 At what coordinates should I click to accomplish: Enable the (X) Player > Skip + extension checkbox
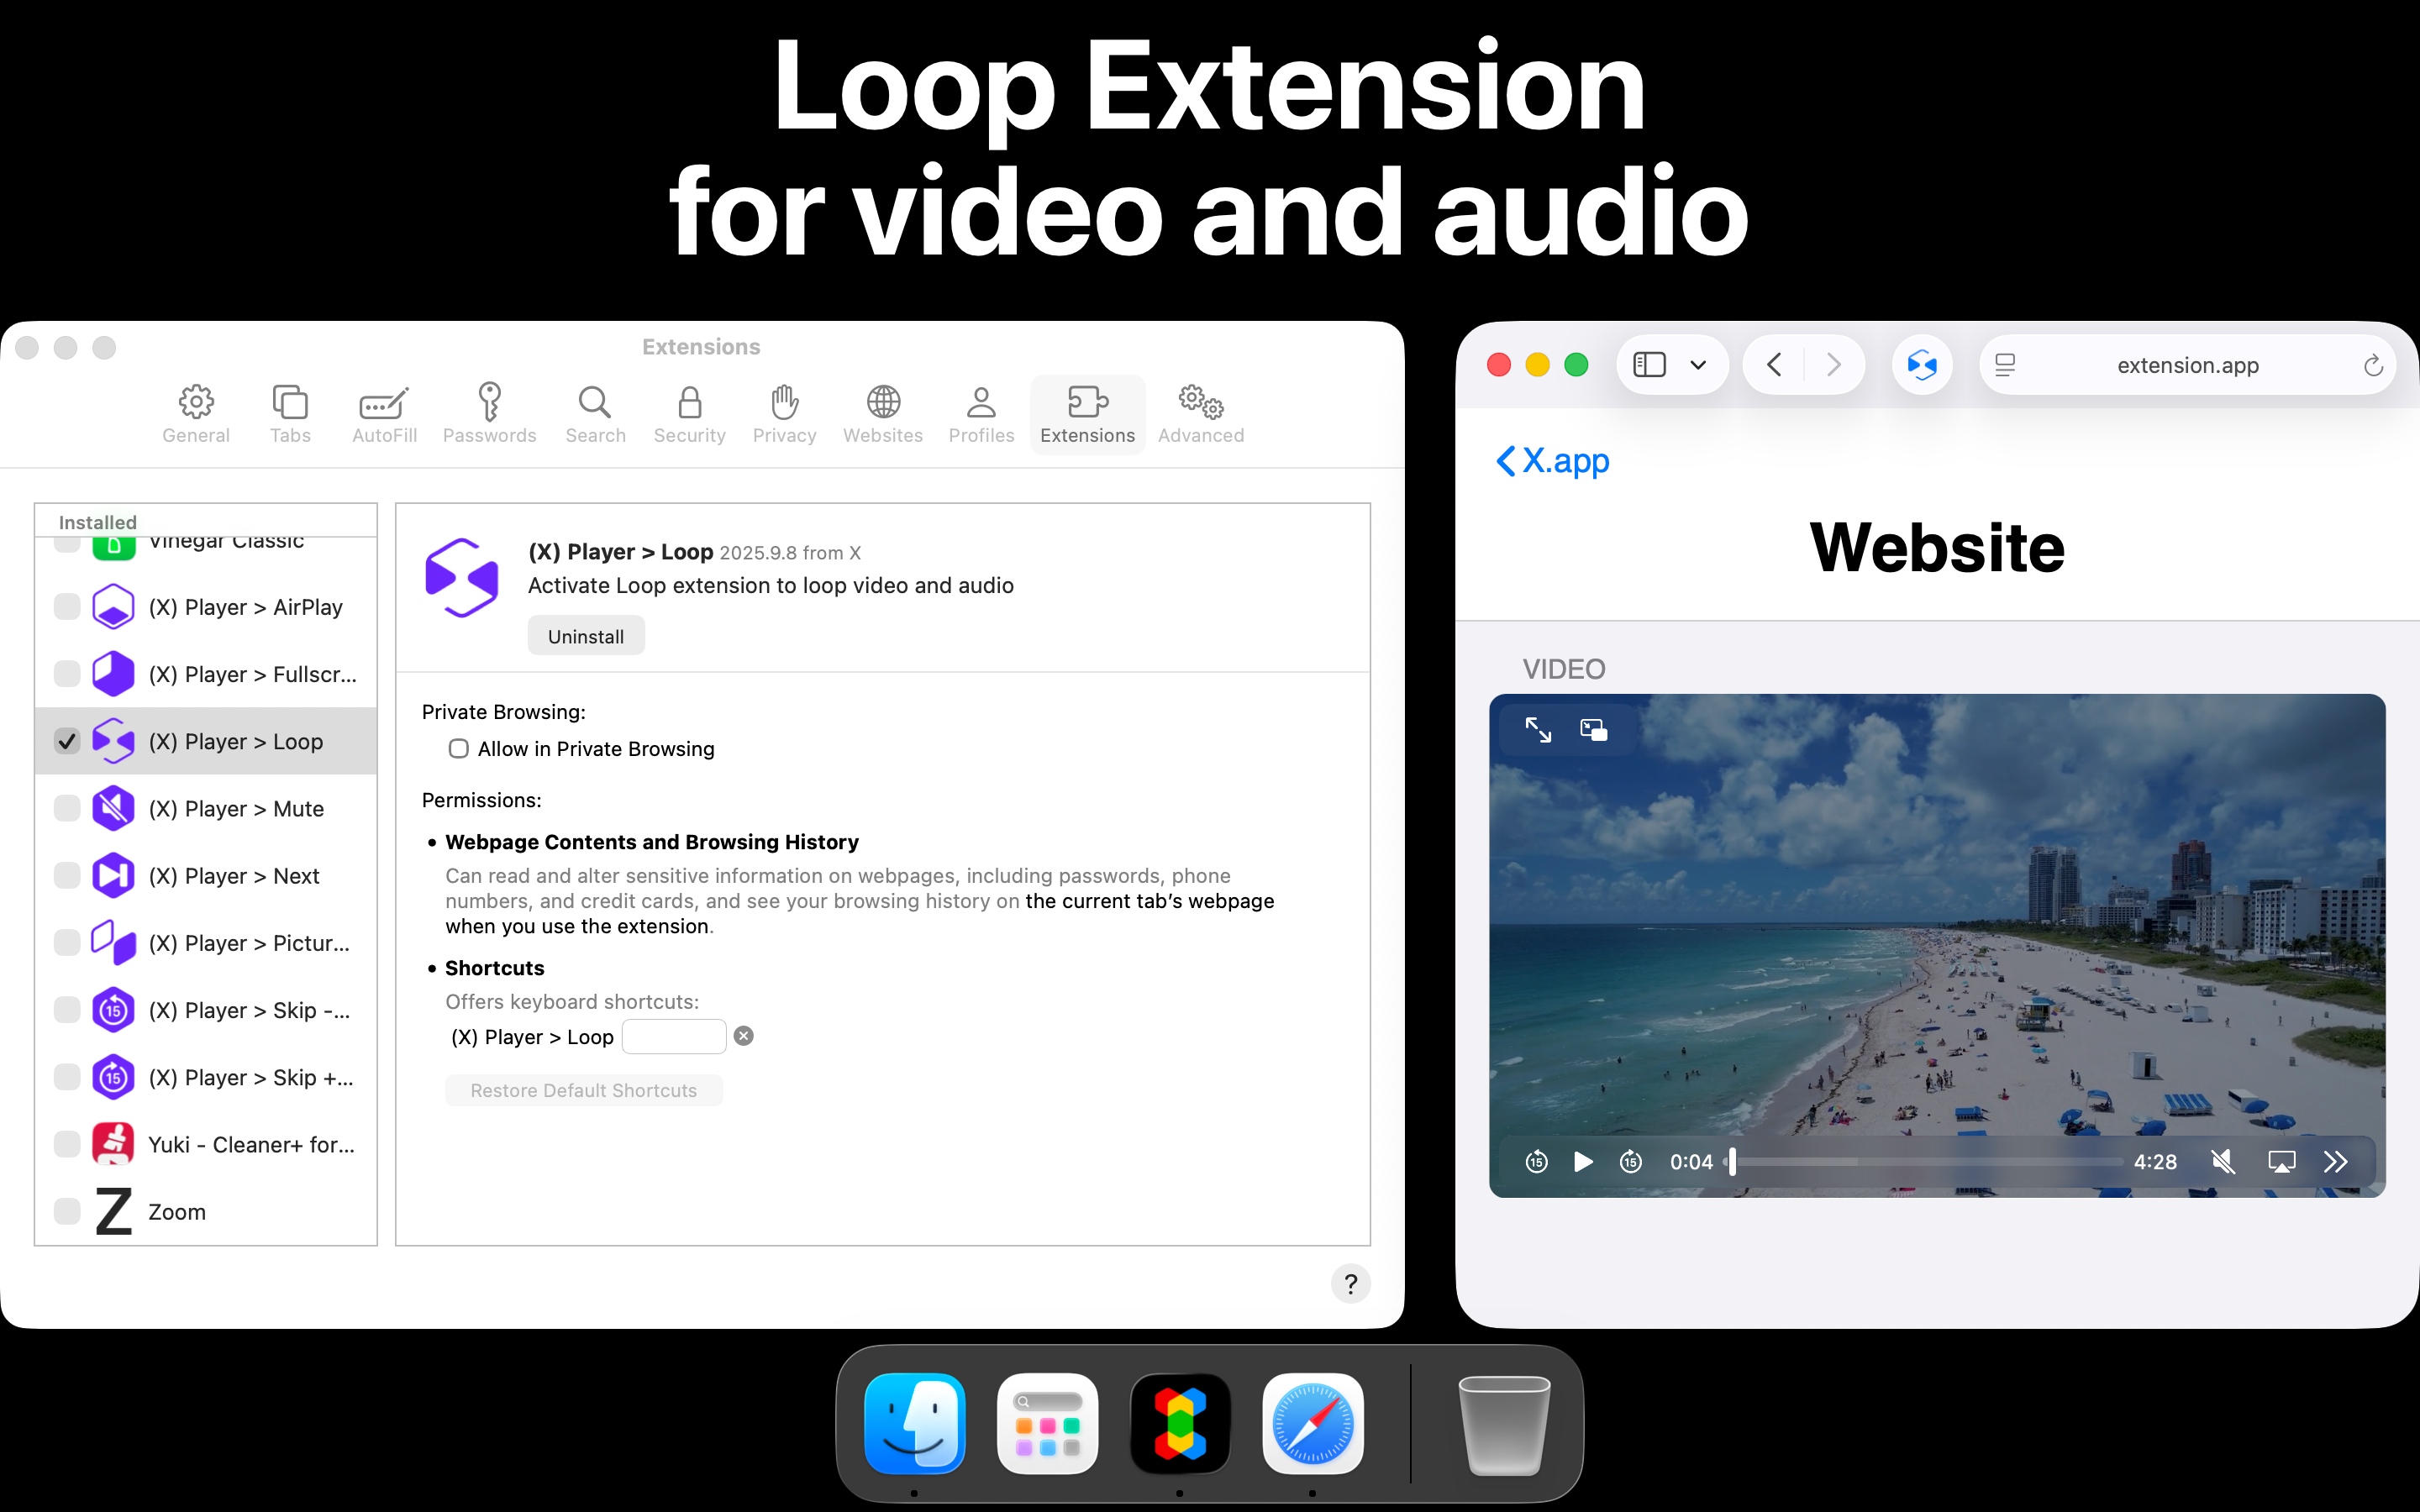click(x=67, y=1077)
